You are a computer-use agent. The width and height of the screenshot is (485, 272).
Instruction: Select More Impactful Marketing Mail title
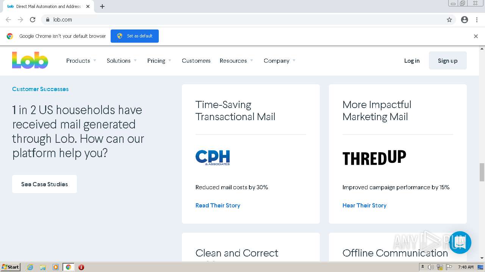(377, 111)
